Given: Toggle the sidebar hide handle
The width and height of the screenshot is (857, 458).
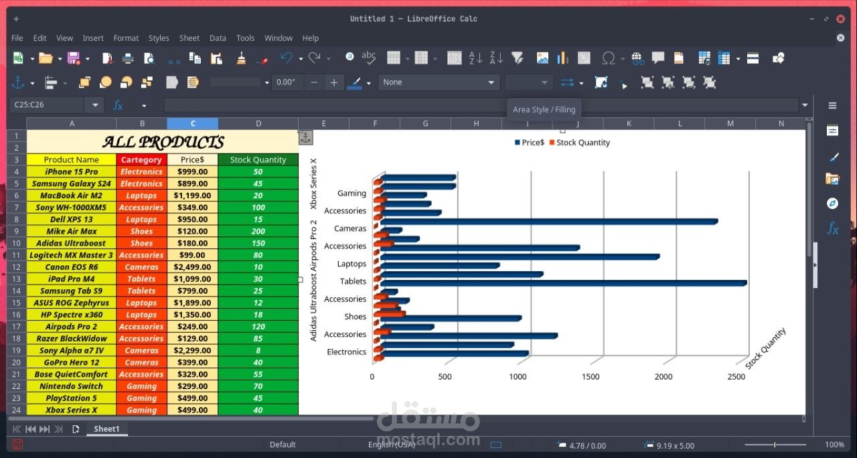Looking at the screenshot, I should pyautogui.click(x=815, y=265).
